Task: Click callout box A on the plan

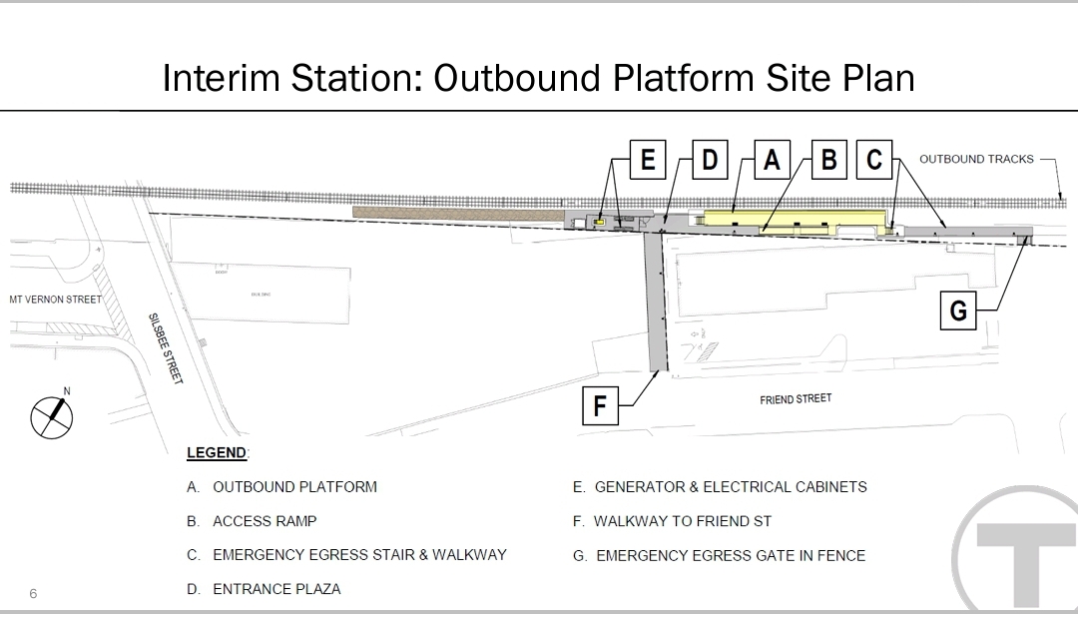Action: 771,160
